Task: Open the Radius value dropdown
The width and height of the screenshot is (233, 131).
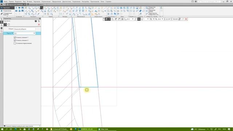Action: pos(34,33)
